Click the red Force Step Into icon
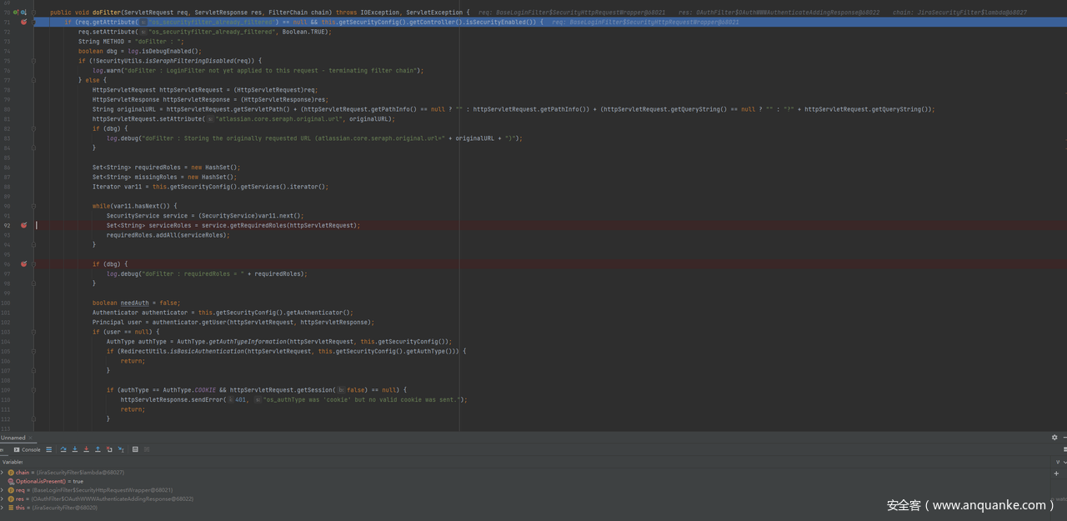This screenshot has width=1067, height=521. [86, 449]
